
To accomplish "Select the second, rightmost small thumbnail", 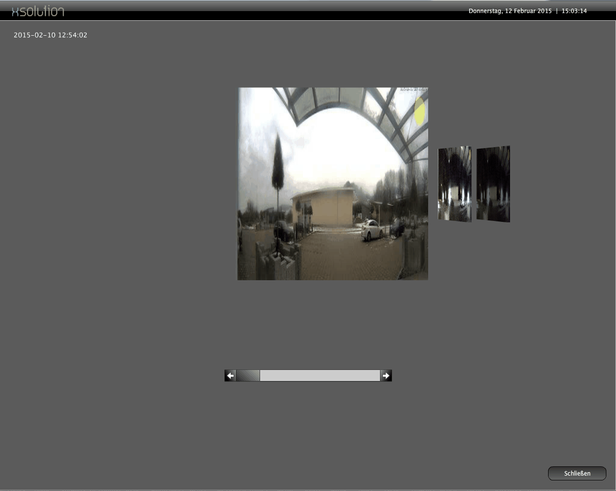I will pyautogui.click(x=493, y=184).
